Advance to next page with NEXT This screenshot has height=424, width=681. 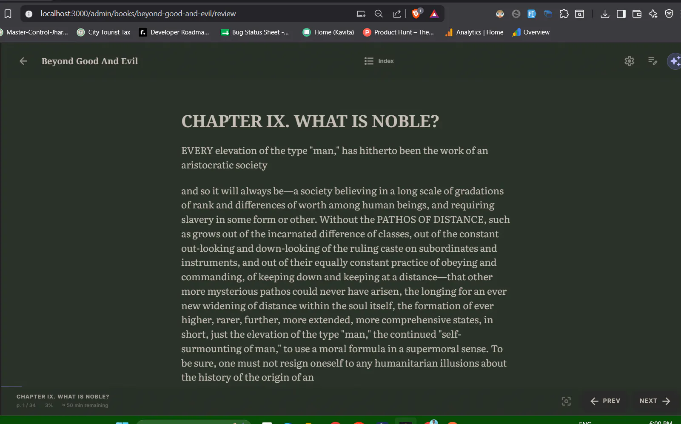tap(655, 401)
